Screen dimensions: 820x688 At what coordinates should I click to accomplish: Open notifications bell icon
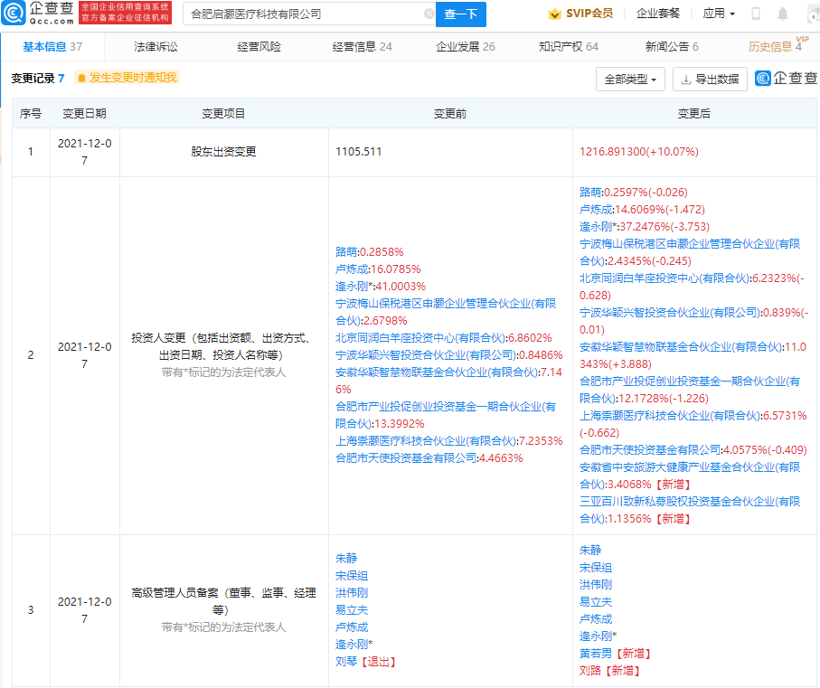pos(782,14)
